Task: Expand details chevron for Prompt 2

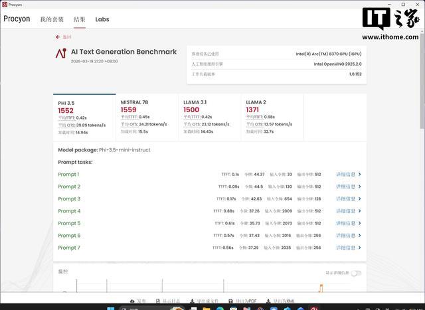Action: [360, 187]
